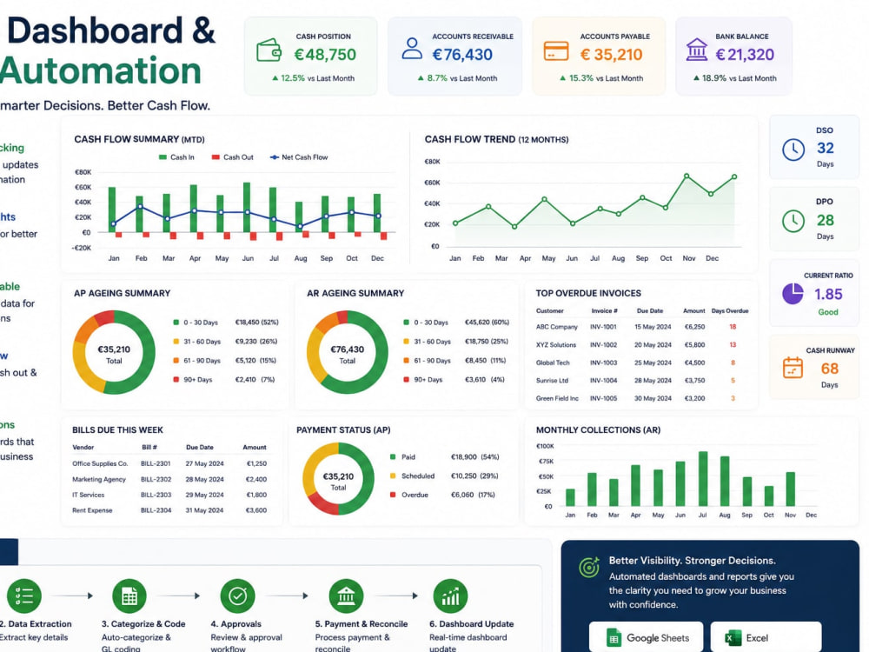Click Sunrise Ltd in overdue invoices
This screenshot has width=869, height=652.
click(x=552, y=381)
